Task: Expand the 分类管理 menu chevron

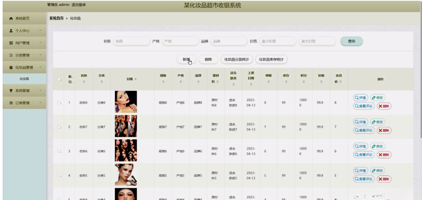Action: [x=40, y=55]
